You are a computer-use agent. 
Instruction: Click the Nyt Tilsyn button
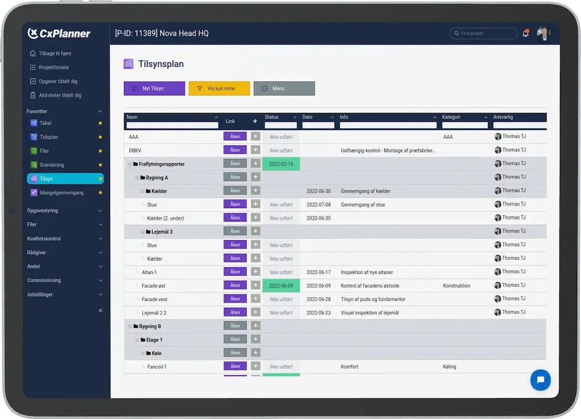coord(154,89)
